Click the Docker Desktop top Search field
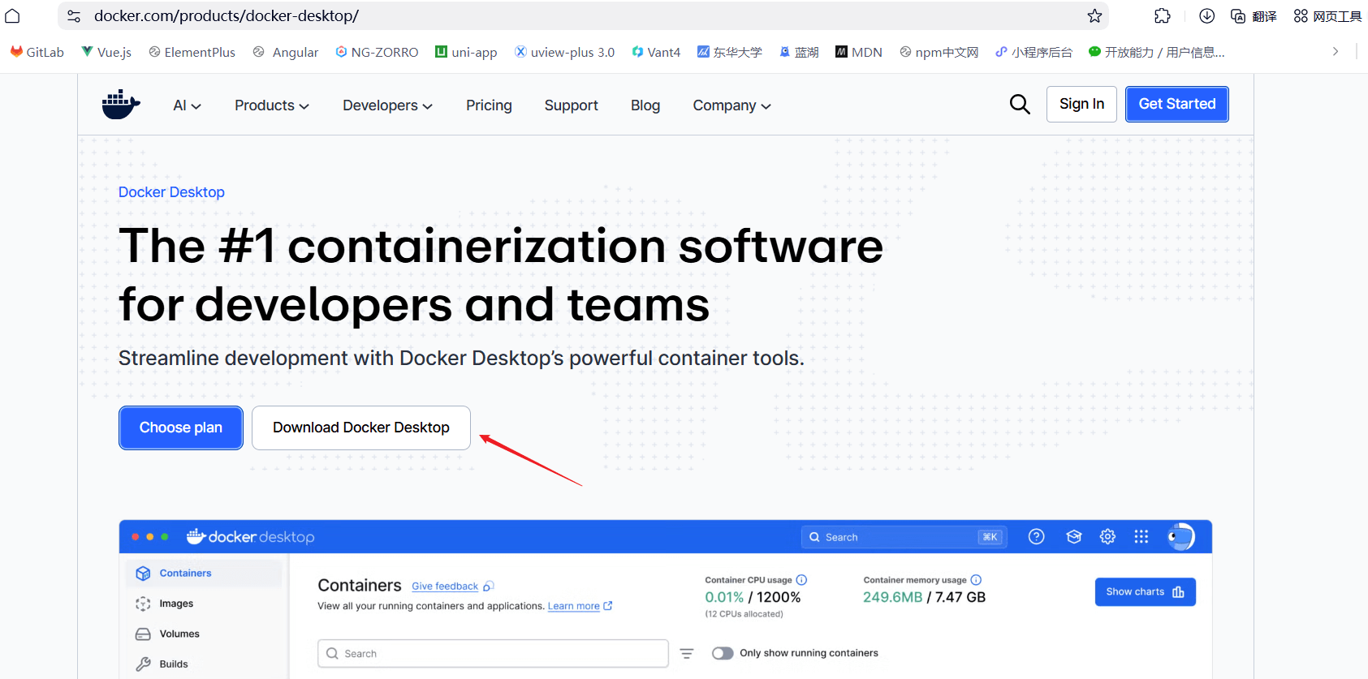 (x=904, y=537)
